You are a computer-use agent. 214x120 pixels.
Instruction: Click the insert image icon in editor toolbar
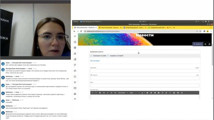click(174, 93)
